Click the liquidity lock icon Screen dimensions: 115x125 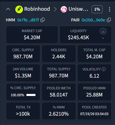click(103, 31)
